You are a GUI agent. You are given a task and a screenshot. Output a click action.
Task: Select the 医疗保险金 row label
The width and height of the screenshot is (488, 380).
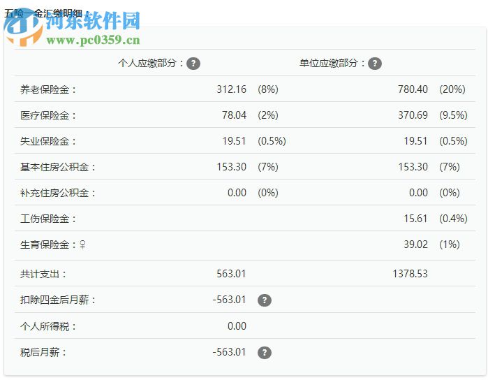tap(48, 115)
